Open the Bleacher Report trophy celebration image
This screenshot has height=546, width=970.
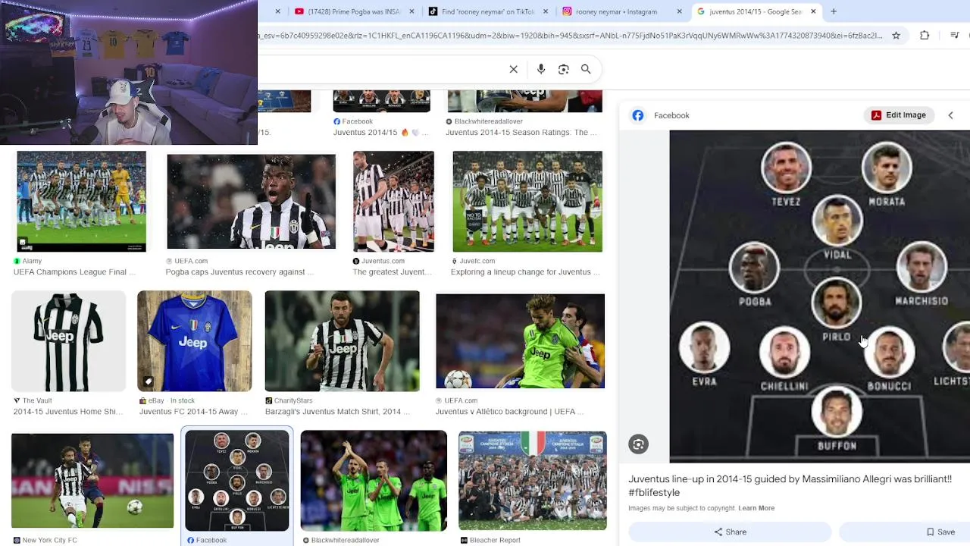pos(533,481)
